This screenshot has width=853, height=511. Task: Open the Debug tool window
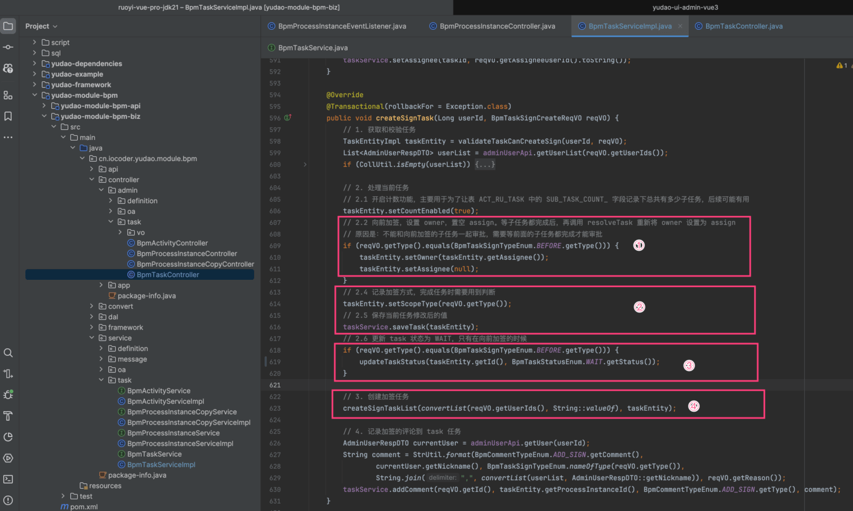click(x=8, y=395)
